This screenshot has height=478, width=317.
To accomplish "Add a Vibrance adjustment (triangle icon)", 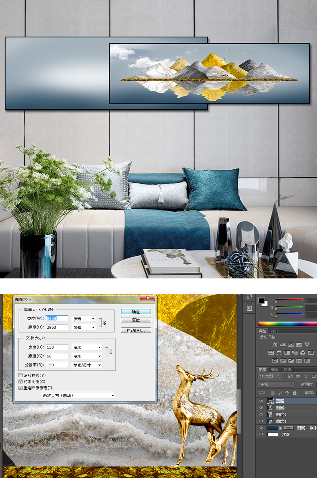I will click(307, 345).
